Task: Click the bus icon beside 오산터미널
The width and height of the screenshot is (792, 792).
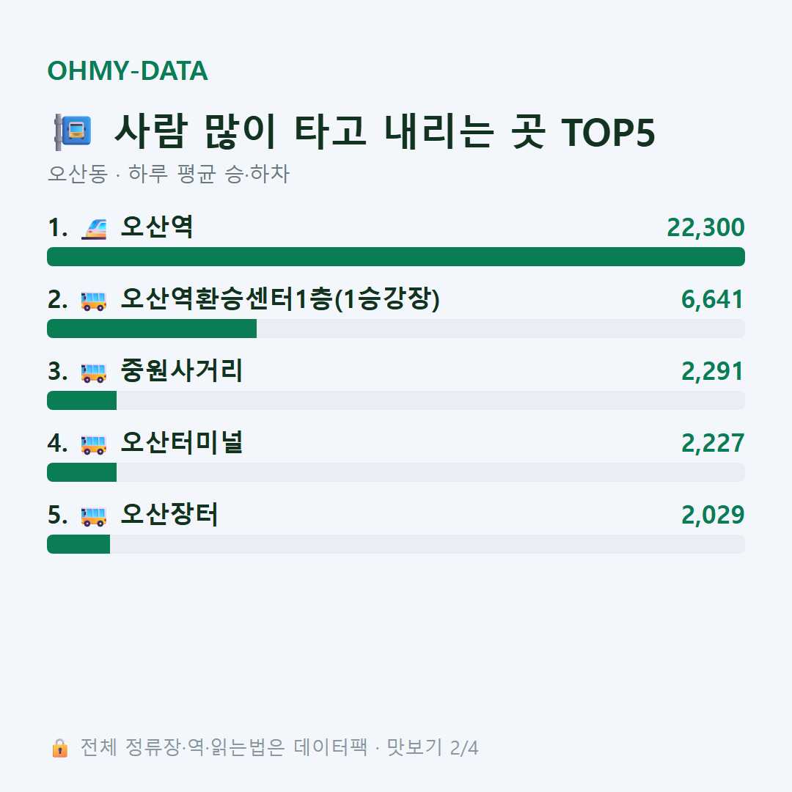Action: (94, 444)
